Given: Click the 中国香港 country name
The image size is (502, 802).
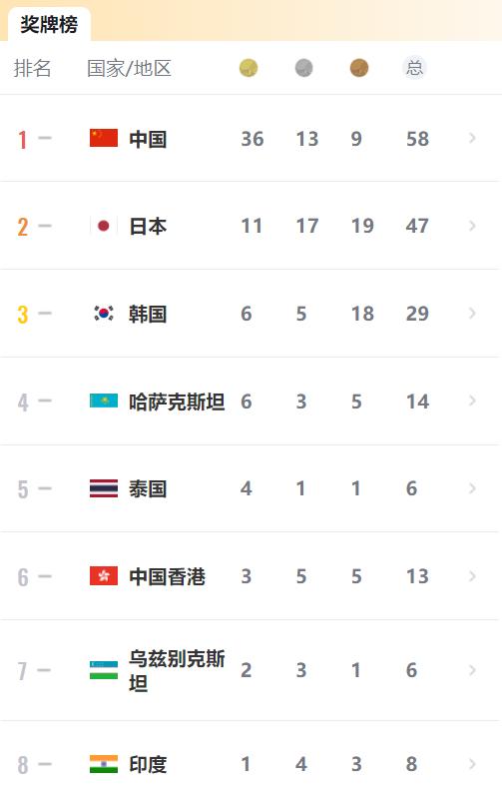Looking at the screenshot, I should click(x=167, y=577).
